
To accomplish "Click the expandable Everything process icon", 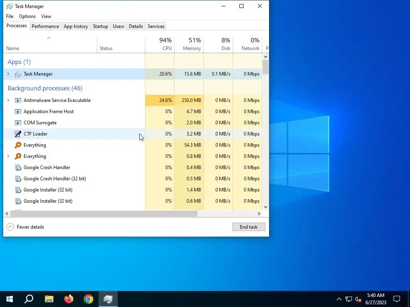I will pyautogui.click(x=18, y=156).
